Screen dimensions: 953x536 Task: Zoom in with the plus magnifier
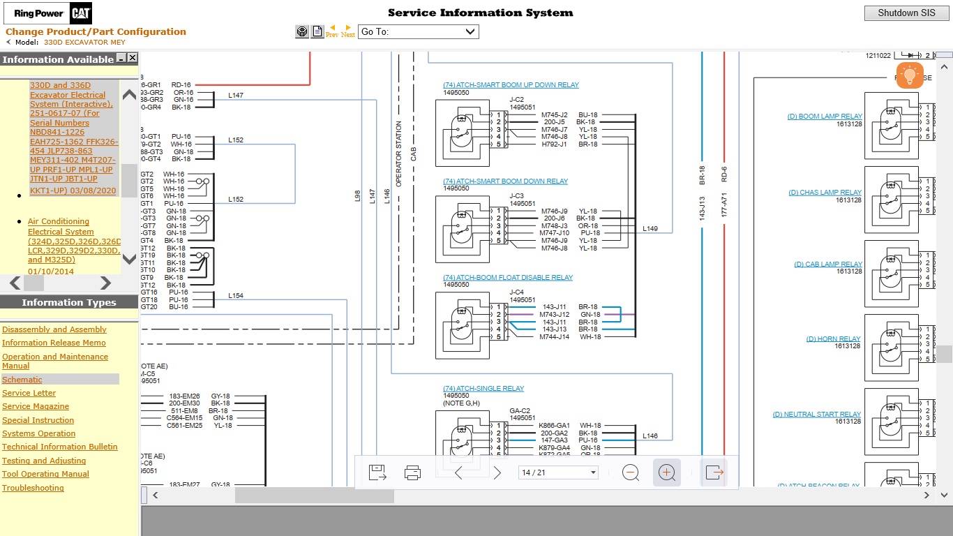(x=666, y=472)
